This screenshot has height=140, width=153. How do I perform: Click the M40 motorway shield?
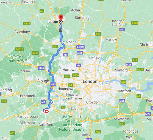tap(41, 68)
